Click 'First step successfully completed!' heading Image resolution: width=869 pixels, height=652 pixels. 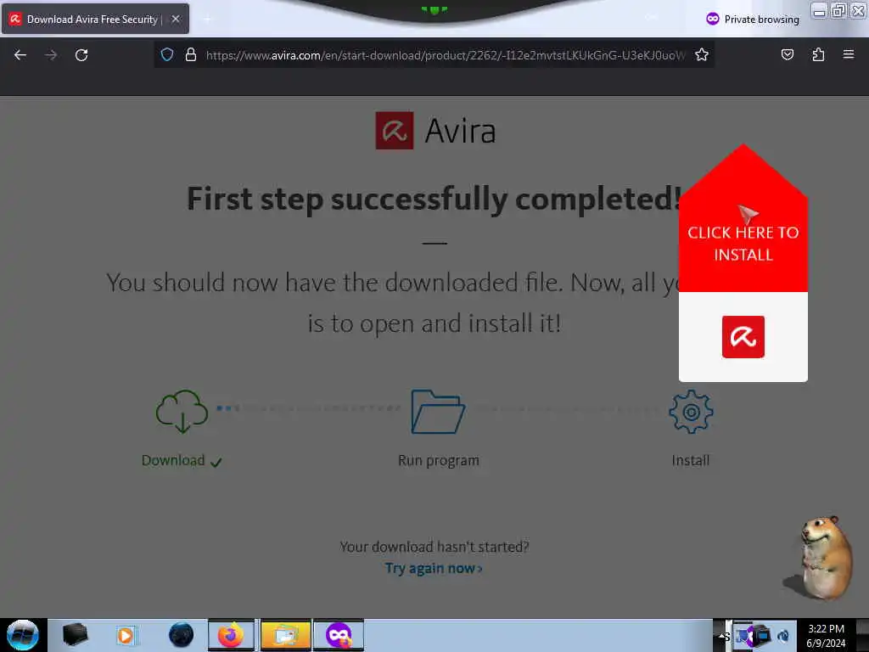click(x=434, y=199)
